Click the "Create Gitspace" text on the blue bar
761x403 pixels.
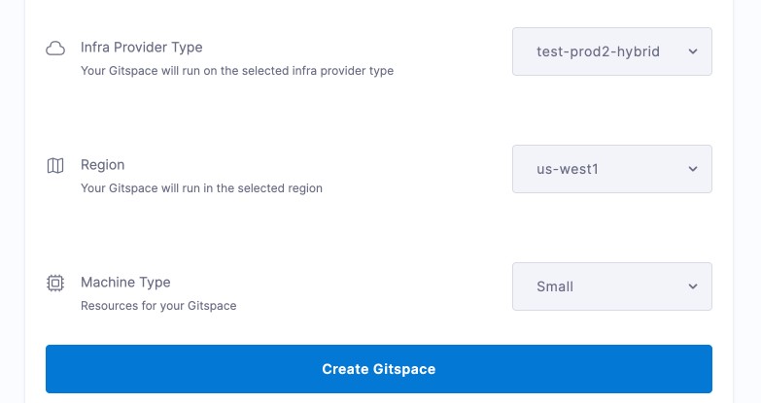(x=379, y=369)
